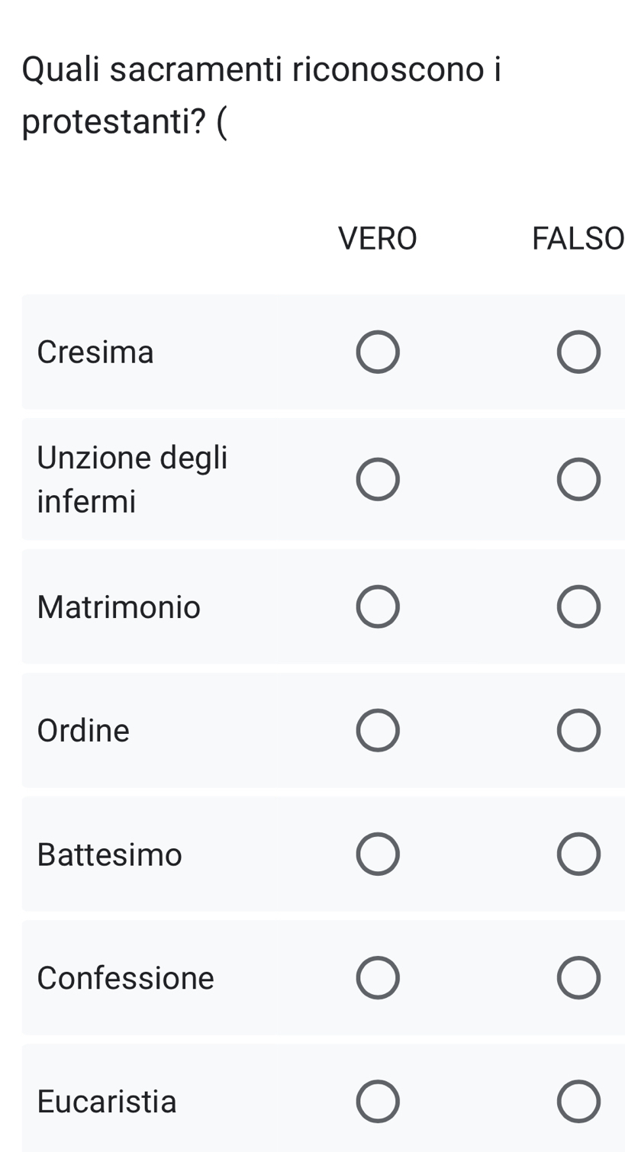The image size is (625, 1152).
Task: Answer VERO for Confessione
Action: [x=378, y=977]
